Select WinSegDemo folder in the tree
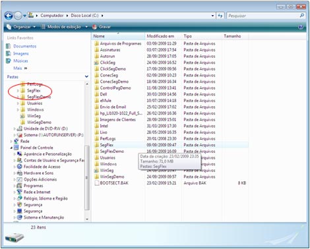This screenshot has height=249, width=310. coord(39,123)
